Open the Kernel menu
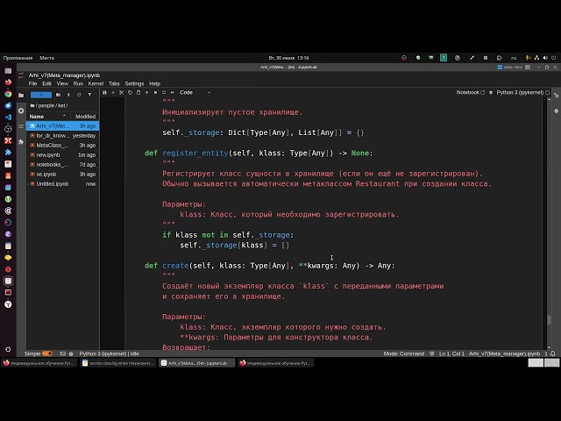561x421 pixels. (96, 83)
